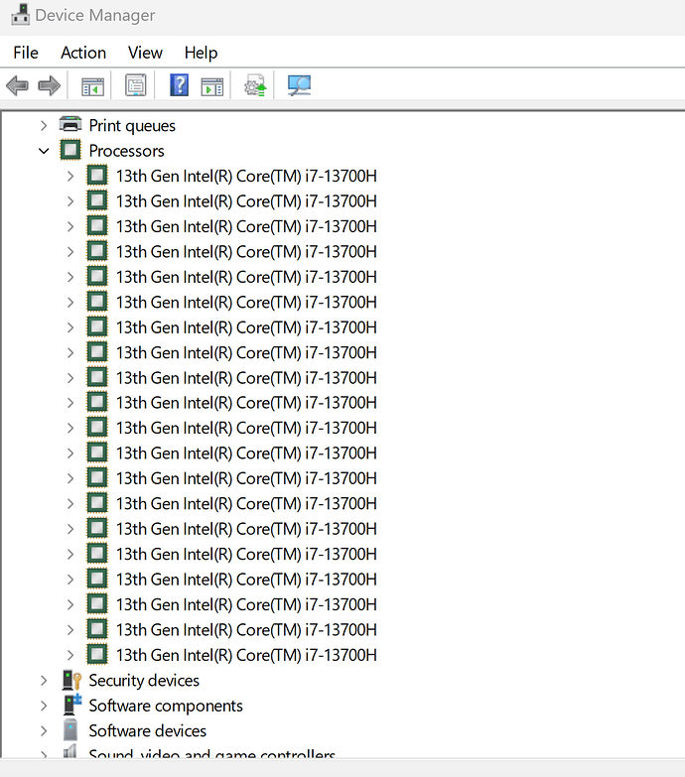Expand the Software components category

coord(44,706)
